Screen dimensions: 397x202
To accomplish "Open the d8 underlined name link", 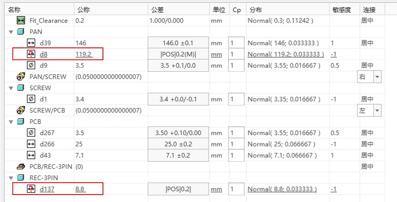I will 44,54.
